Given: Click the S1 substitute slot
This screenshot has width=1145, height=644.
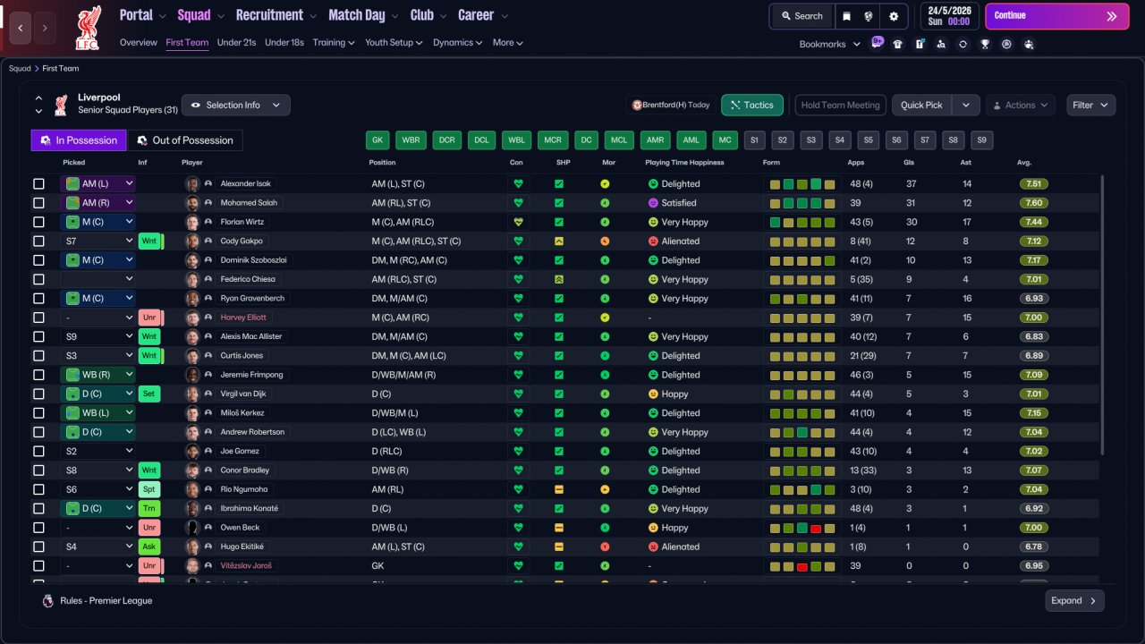Looking at the screenshot, I should [x=754, y=140].
